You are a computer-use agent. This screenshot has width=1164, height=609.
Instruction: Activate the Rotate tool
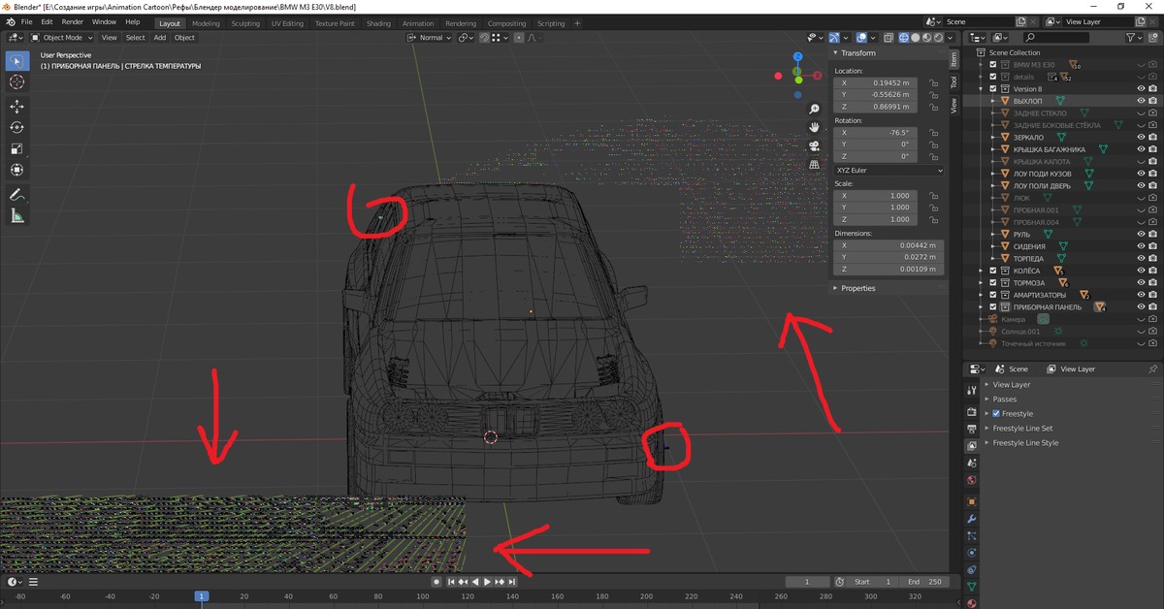point(16,127)
